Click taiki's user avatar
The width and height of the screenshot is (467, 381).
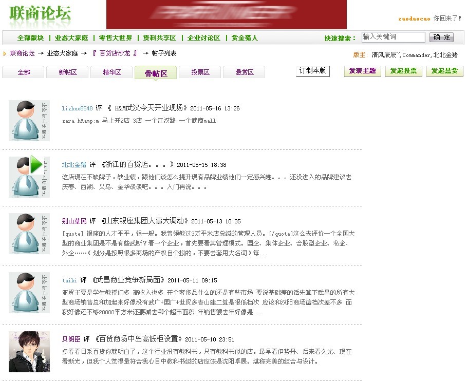29,293
